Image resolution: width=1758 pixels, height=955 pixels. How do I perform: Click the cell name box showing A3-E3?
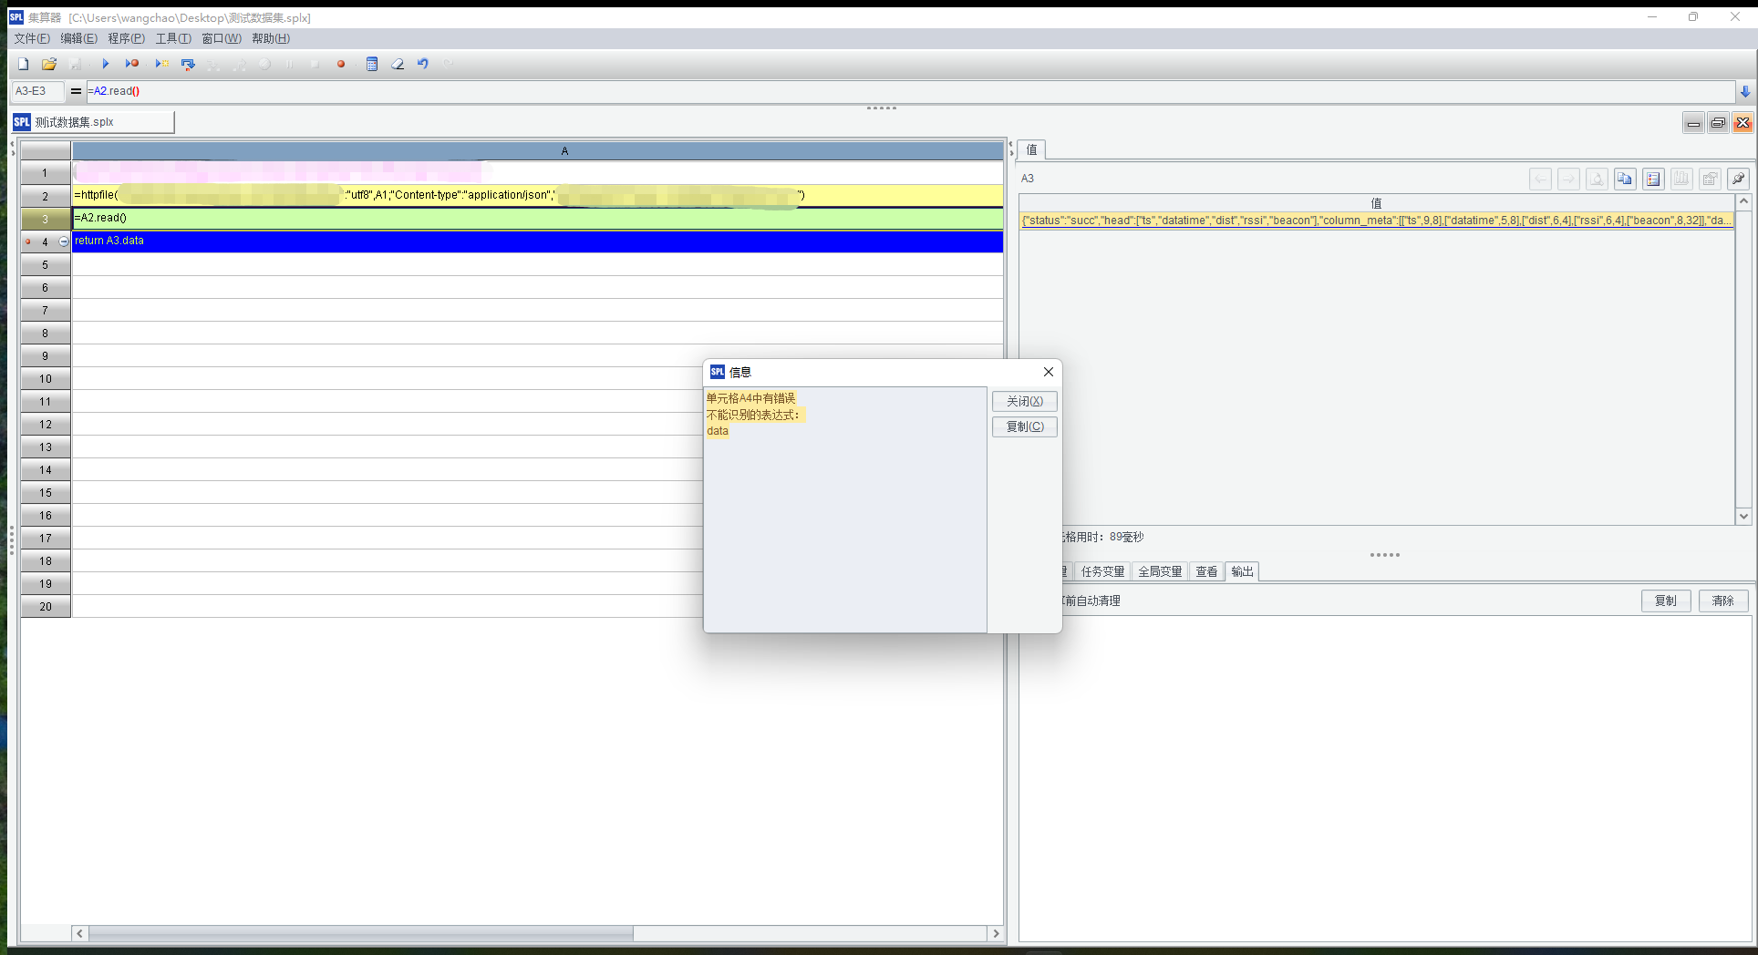(x=36, y=91)
